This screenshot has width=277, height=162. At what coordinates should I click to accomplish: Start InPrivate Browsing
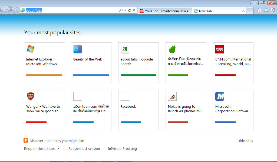(123, 148)
